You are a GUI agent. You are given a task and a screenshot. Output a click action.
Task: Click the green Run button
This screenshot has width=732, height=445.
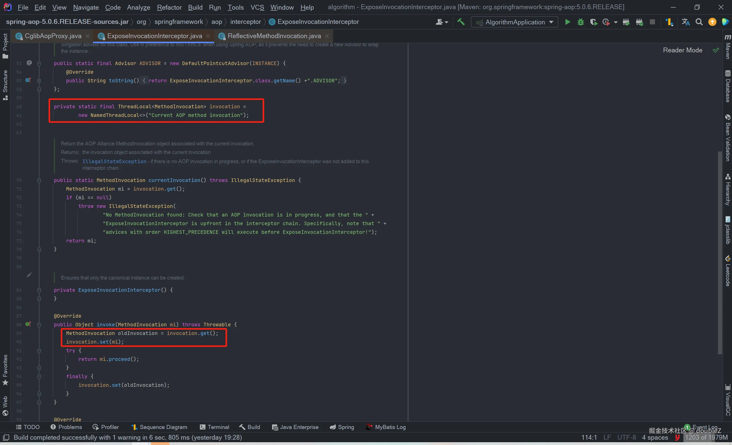point(567,22)
